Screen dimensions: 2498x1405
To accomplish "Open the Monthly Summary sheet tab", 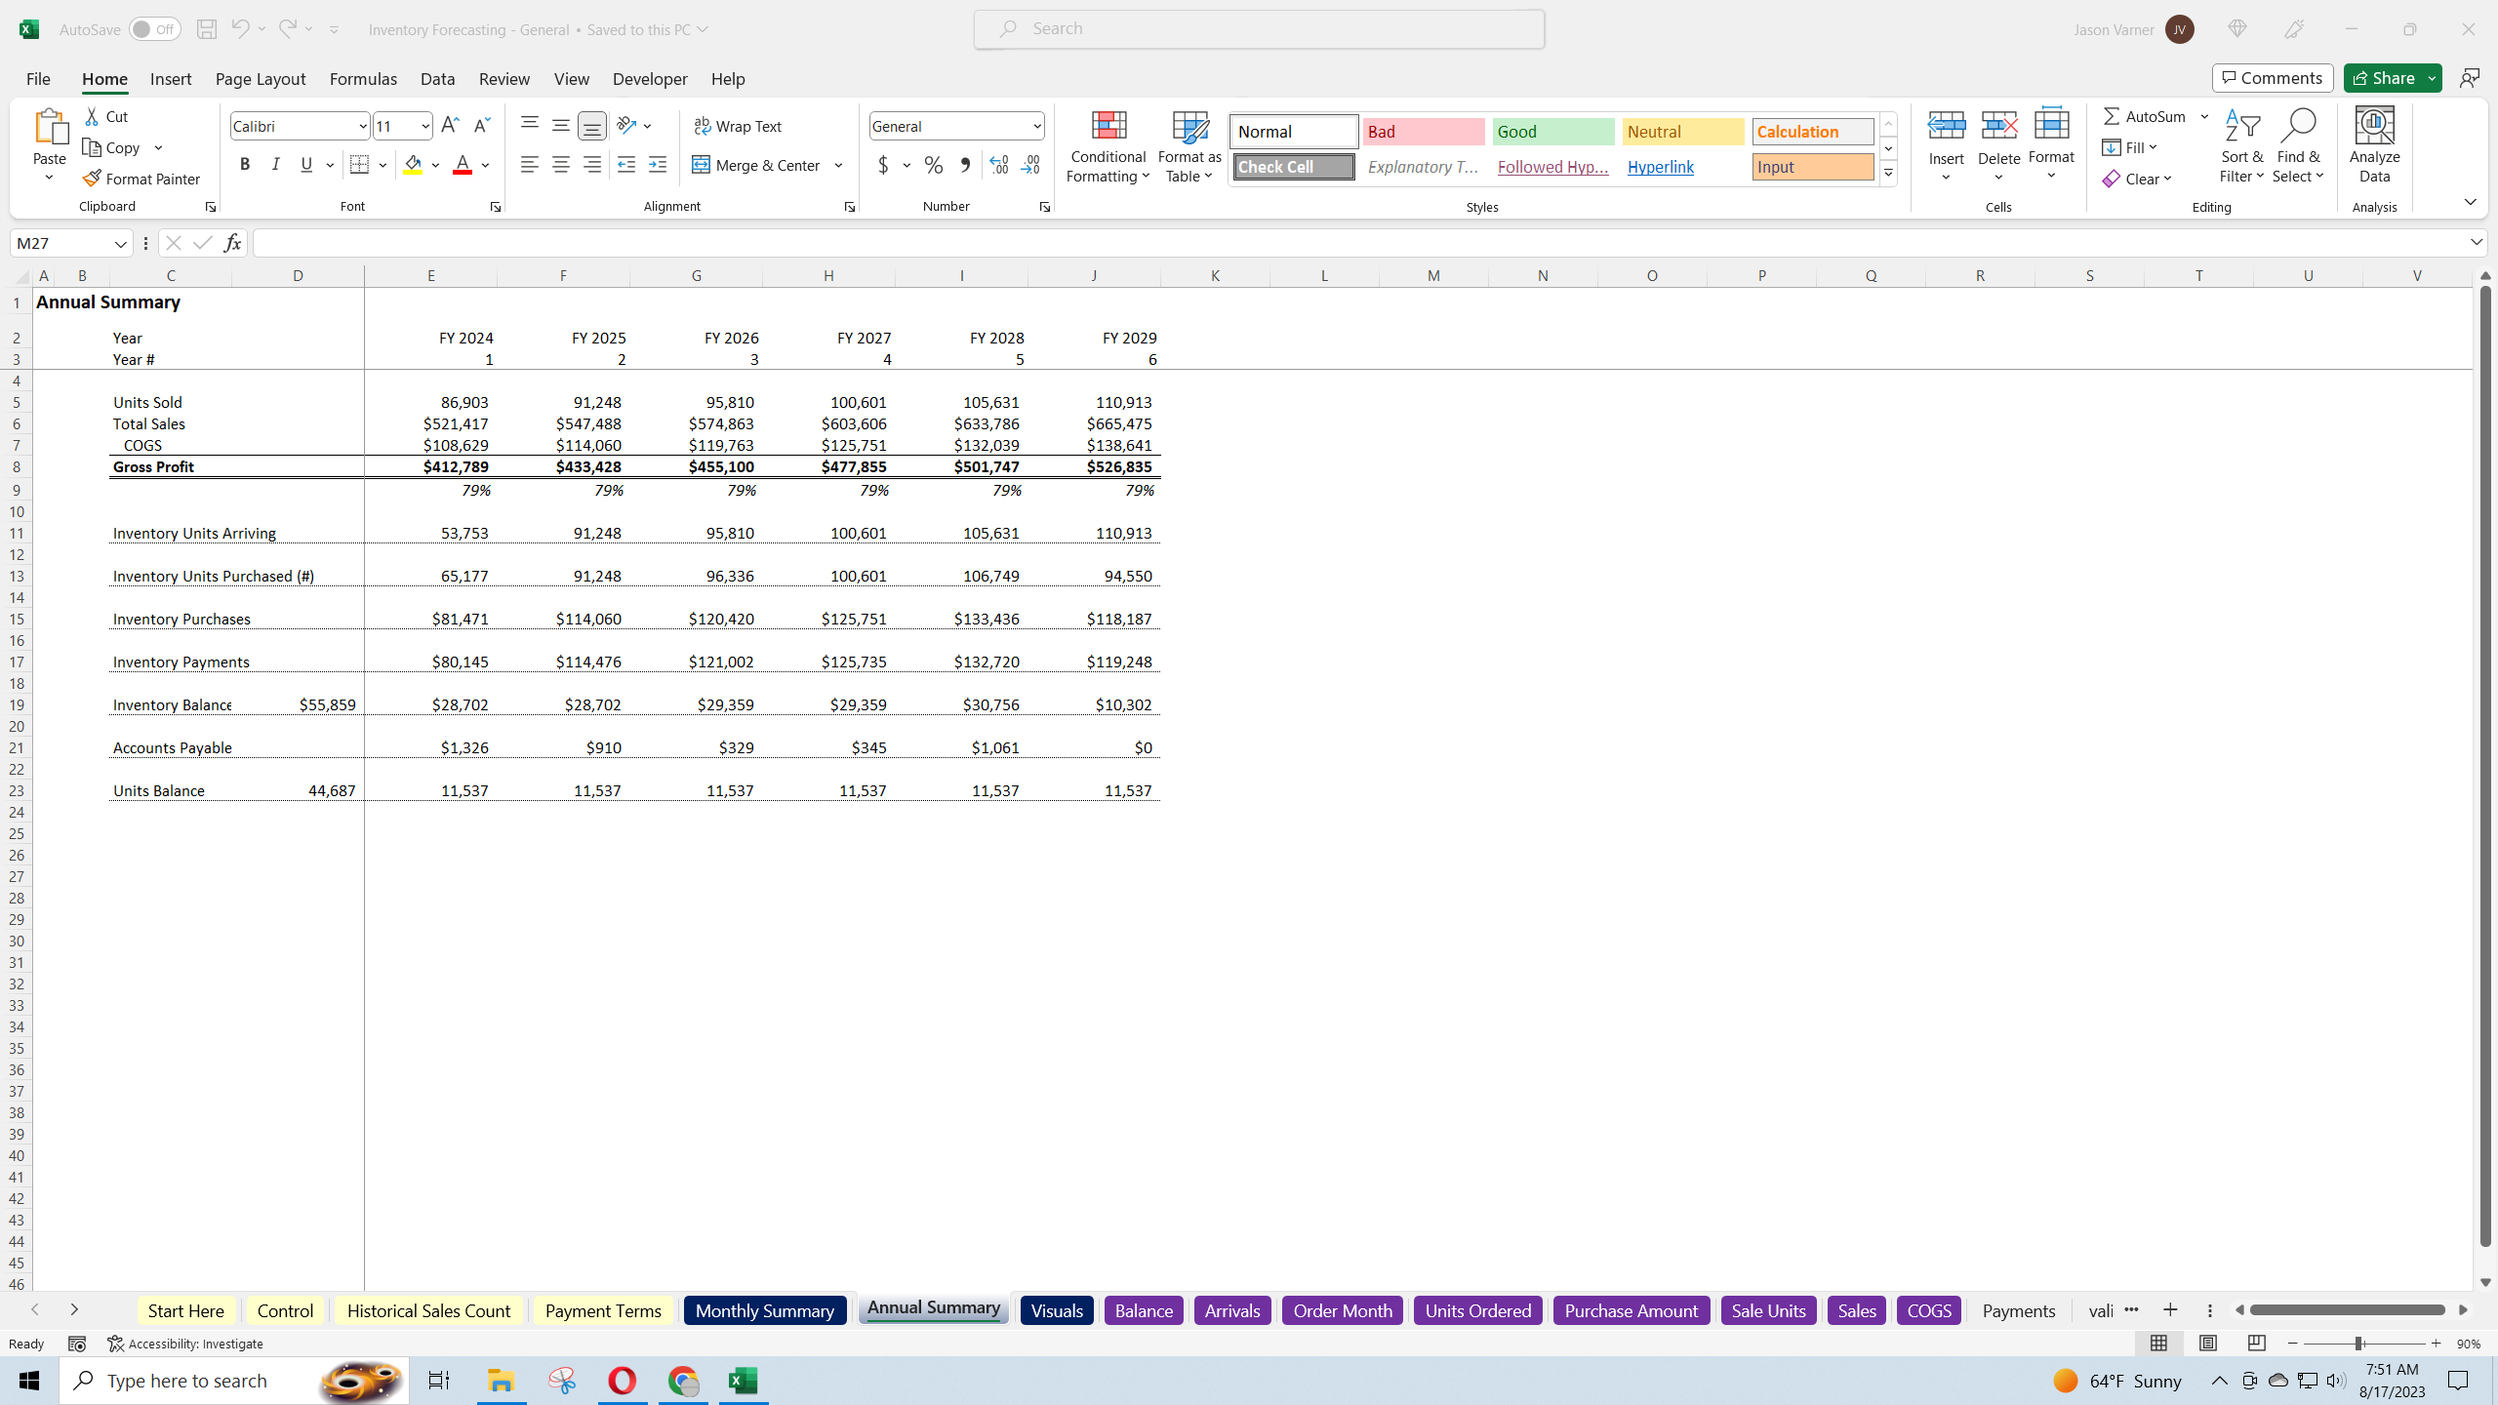I will [764, 1310].
